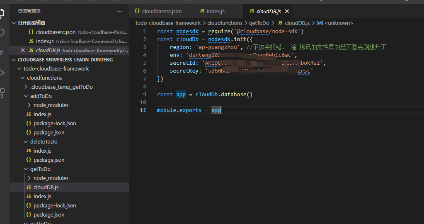Click braces icon of package.json under getToDo

[29, 214]
